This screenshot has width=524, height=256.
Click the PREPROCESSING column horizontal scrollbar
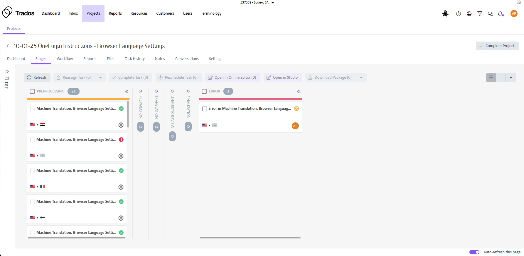click(77, 238)
